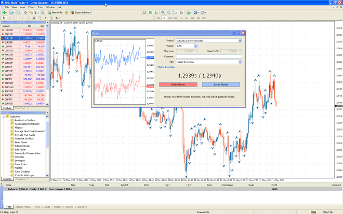Switch chart to candlesticks icon
This screenshot has height=214, width=343.
point(151,12)
